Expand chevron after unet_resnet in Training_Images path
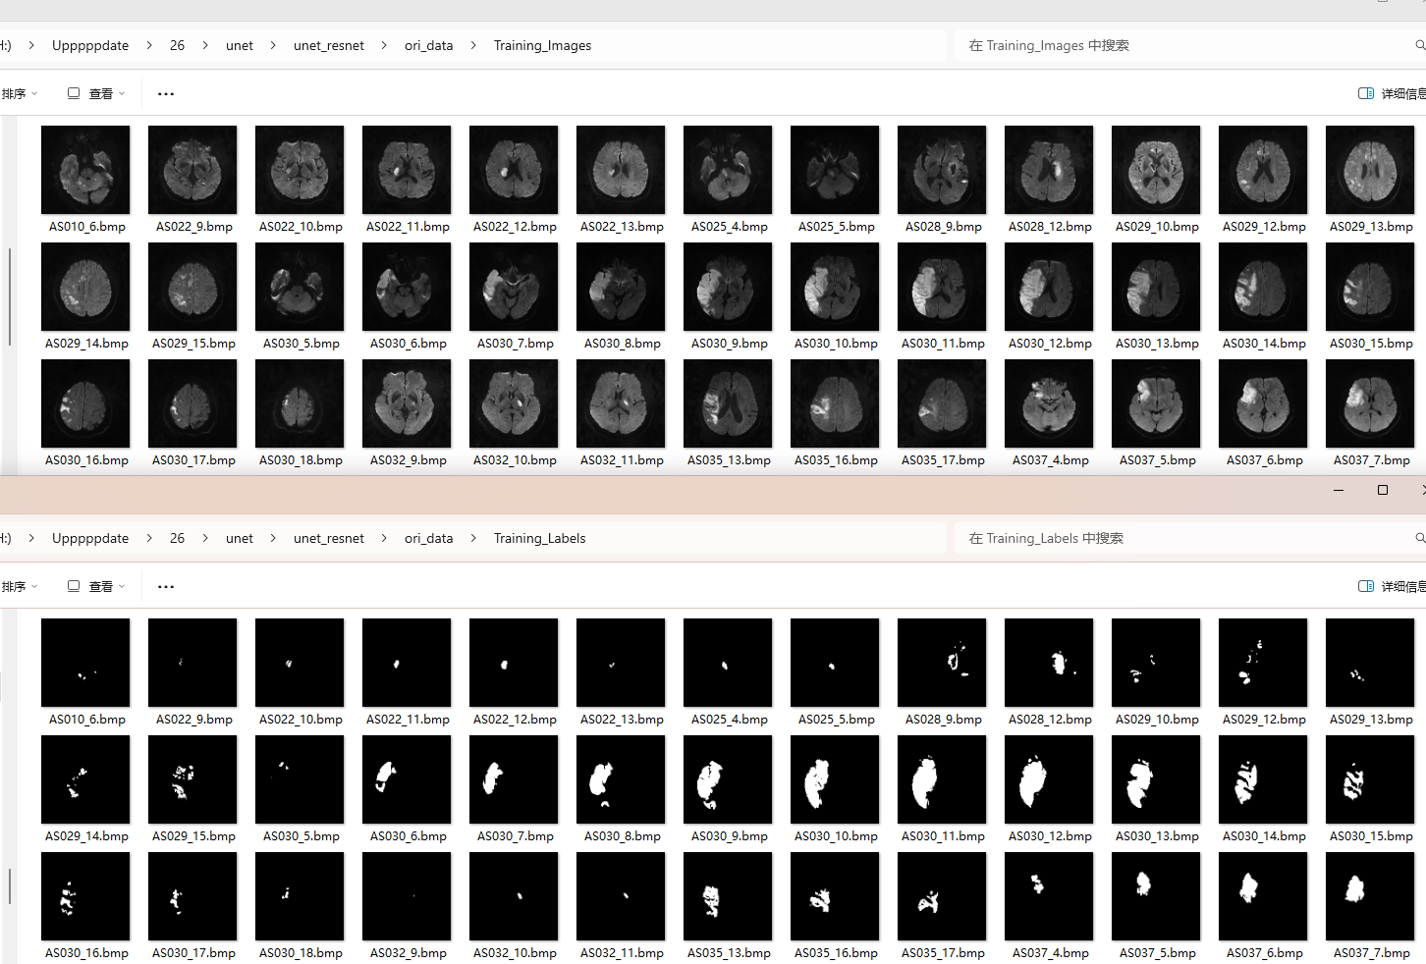The width and height of the screenshot is (1426, 964). [x=384, y=45]
